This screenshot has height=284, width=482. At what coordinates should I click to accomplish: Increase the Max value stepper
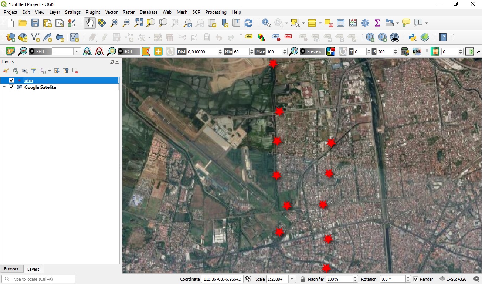(285, 50)
